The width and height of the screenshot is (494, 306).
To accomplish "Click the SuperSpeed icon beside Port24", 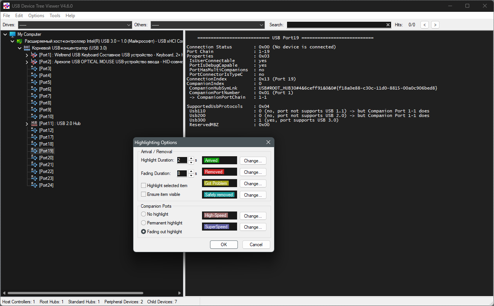I will [x=34, y=185].
